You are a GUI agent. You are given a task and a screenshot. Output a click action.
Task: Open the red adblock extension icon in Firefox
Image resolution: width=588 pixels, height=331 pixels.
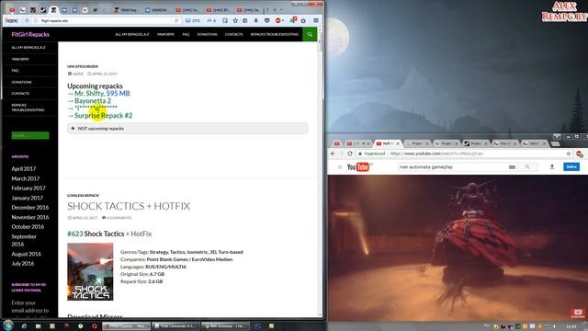[x=277, y=20]
